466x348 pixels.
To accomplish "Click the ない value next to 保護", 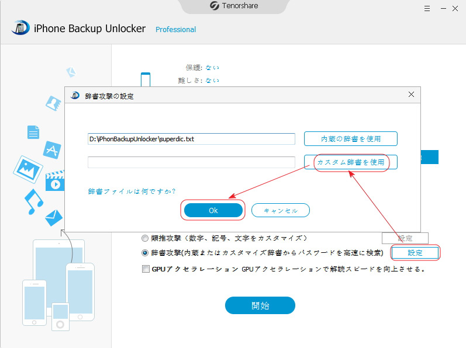I will 212,68.
